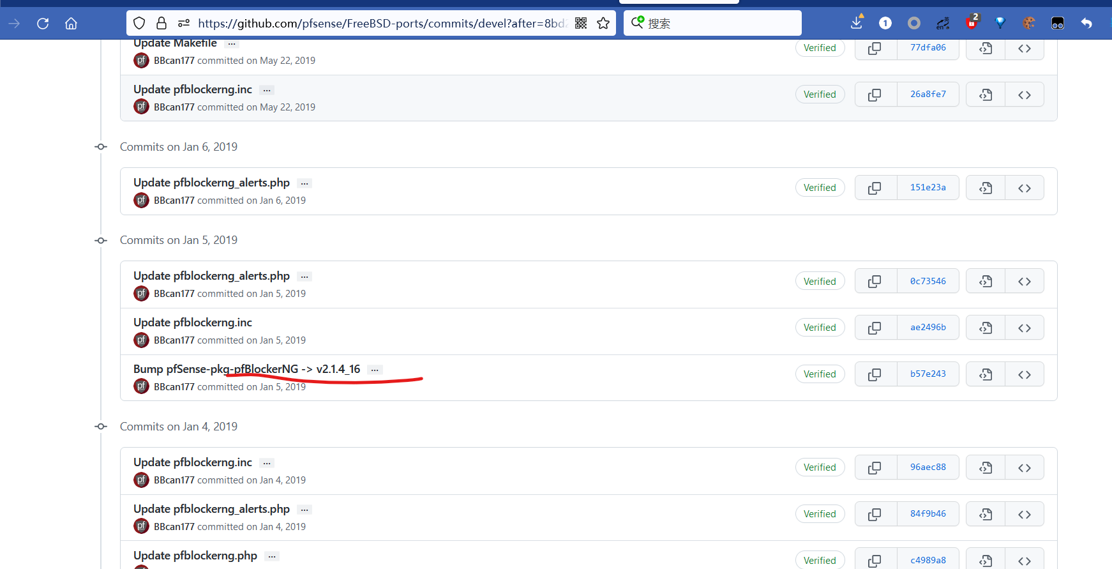Open the Update pfblockerng.php commit title
The width and height of the screenshot is (1112, 569).
tap(195, 556)
